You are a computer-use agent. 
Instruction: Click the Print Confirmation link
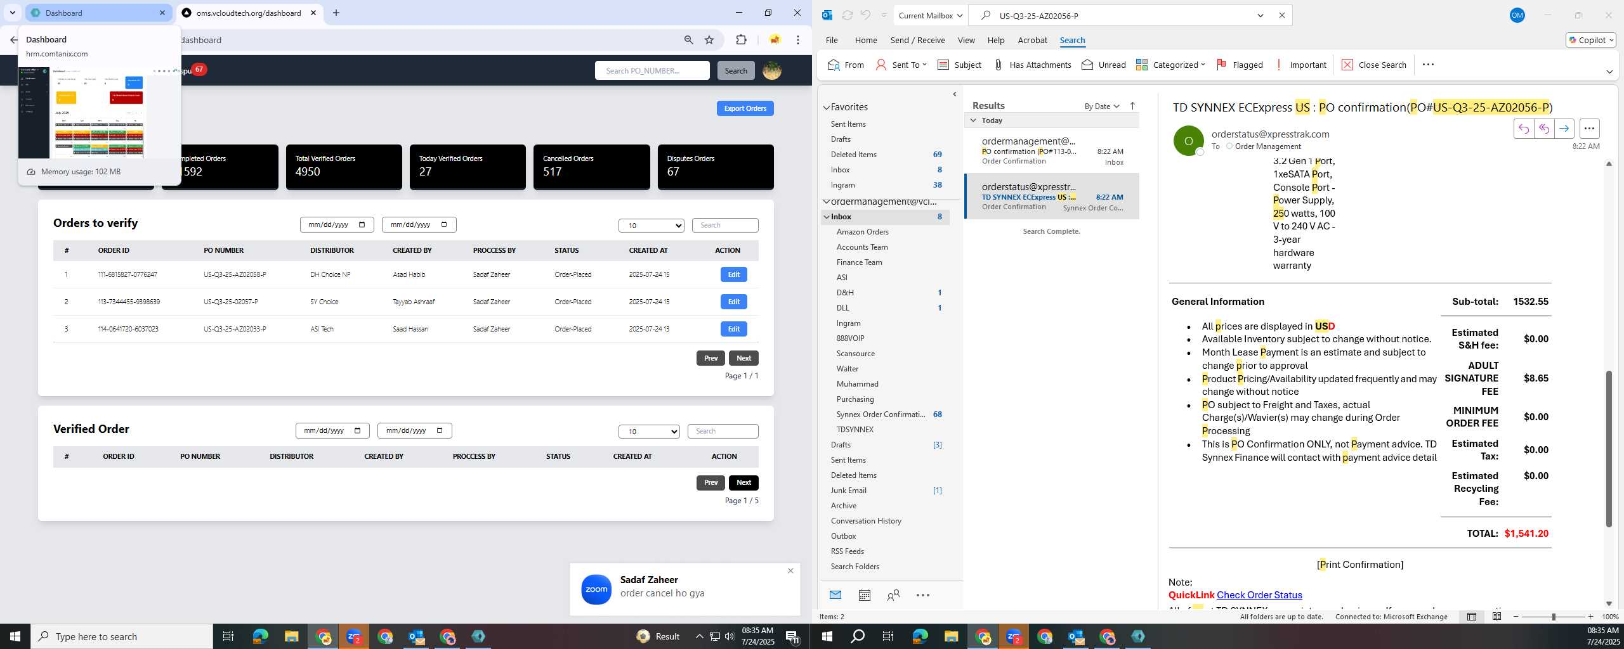tap(1360, 564)
